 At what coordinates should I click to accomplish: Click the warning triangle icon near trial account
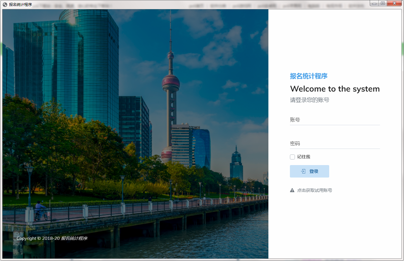coord(292,190)
